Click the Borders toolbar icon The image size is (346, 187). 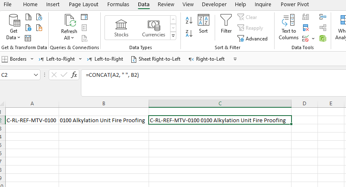pos(14,59)
